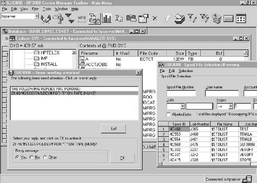Screen dimensions: 257x183
Task: Click the Exit button in attention dialog
Action: (113, 129)
